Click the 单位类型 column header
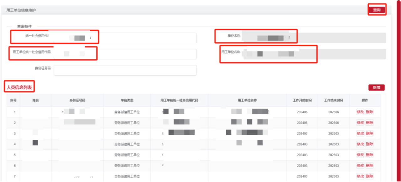The width and height of the screenshot is (401, 182). (127, 100)
